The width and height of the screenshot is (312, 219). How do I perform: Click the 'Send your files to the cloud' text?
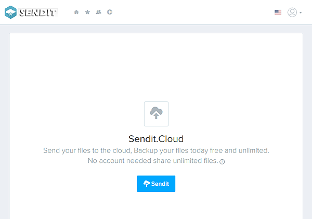(87, 150)
